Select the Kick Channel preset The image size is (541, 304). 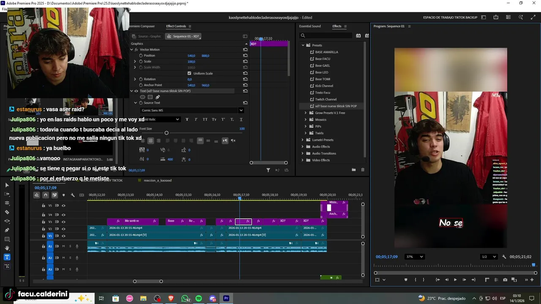(x=324, y=86)
